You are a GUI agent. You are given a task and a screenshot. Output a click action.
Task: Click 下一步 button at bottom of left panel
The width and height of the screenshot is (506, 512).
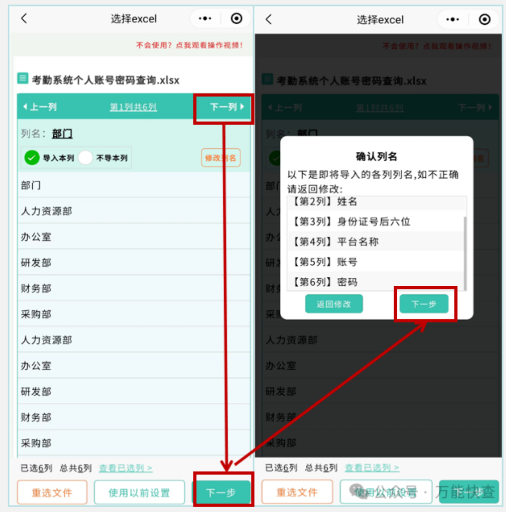[222, 492]
